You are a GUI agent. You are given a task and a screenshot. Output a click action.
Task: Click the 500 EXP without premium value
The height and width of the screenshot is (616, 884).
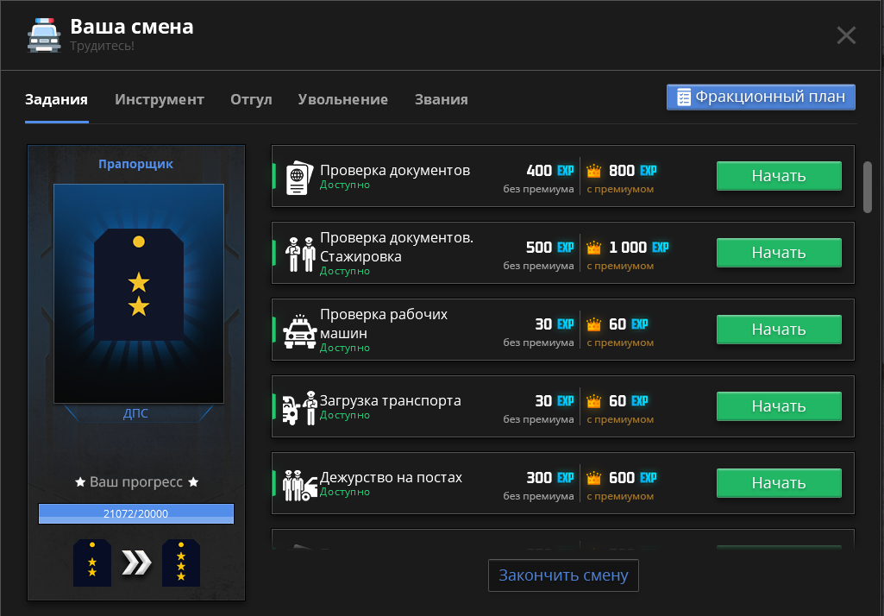pos(549,247)
